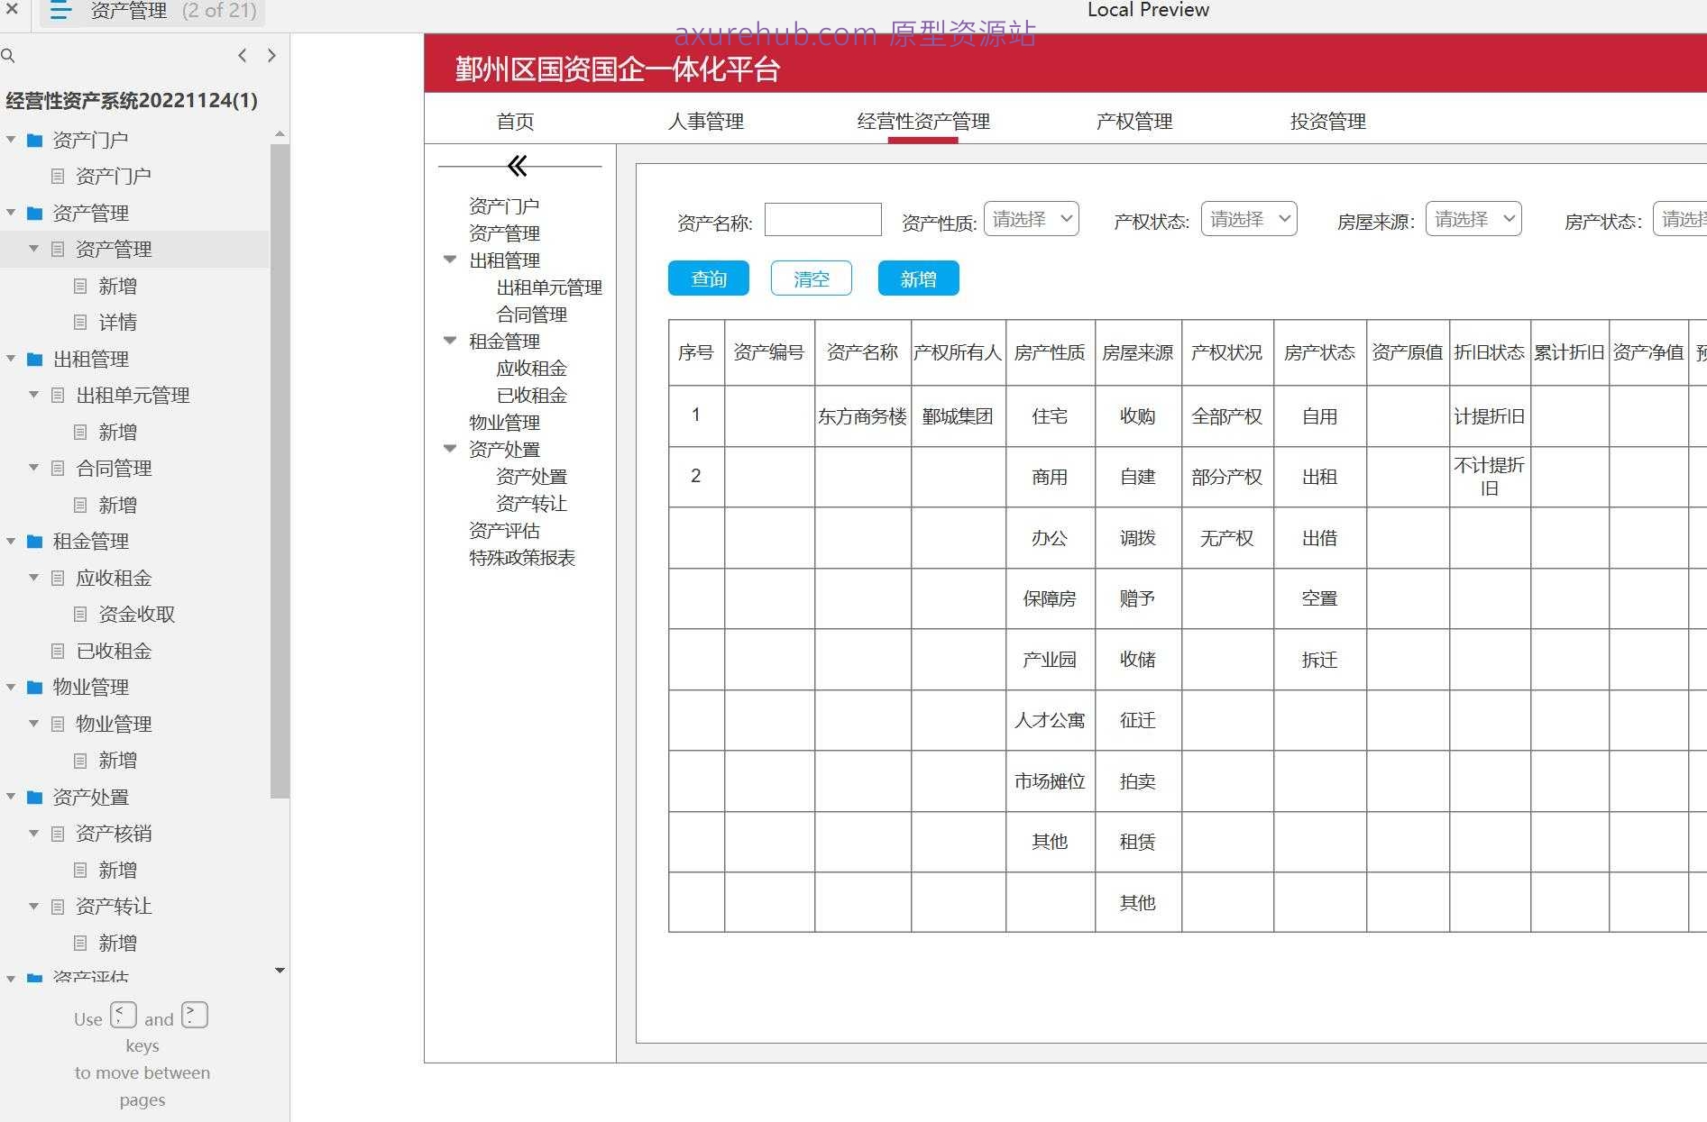This screenshot has height=1122, width=1707.
Task: Collapse 出租管理 triangle in inner menu
Action: [x=450, y=260]
